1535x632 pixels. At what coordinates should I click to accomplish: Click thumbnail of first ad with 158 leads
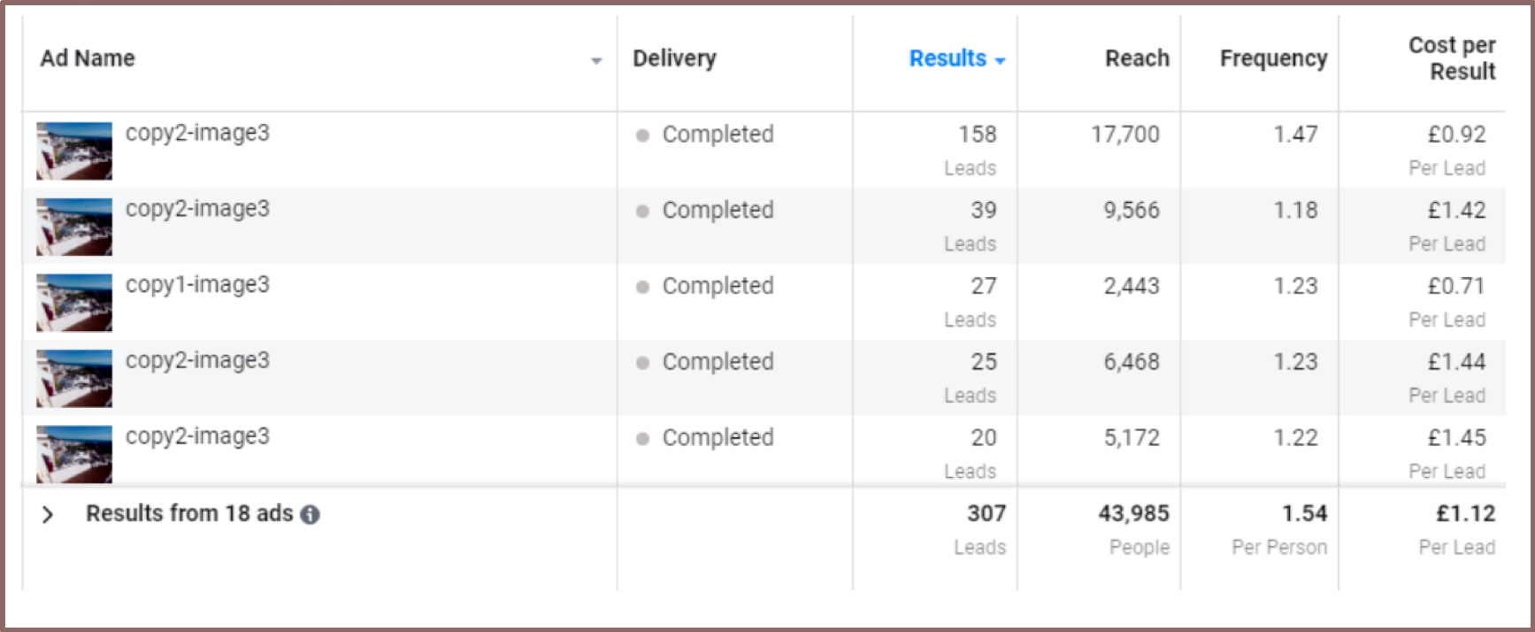pos(74,150)
